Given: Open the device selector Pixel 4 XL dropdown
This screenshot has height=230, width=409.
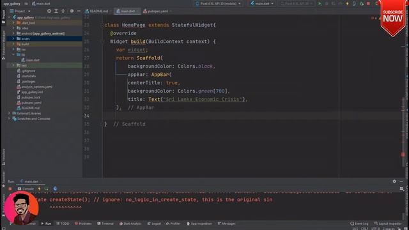Looking at the screenshot, I should [x=219, y=4].
